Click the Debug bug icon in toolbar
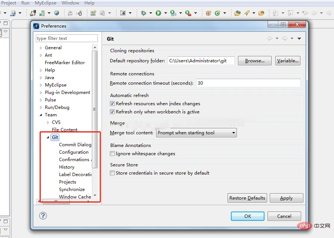Screen dimensions: 334x238 click(143, 13)
